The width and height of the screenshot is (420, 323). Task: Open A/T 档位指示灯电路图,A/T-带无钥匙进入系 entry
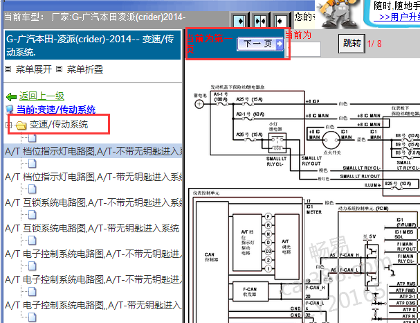tap(93, 177)
